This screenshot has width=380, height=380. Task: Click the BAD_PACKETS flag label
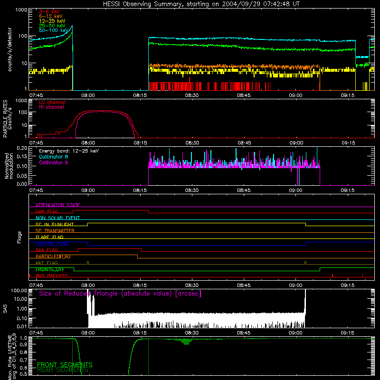point(52,275)
